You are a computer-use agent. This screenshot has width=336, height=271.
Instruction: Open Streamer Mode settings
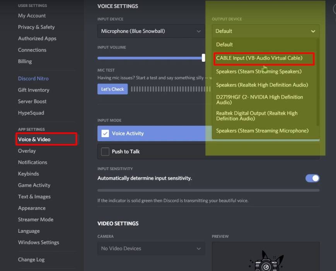coord(36,219)
